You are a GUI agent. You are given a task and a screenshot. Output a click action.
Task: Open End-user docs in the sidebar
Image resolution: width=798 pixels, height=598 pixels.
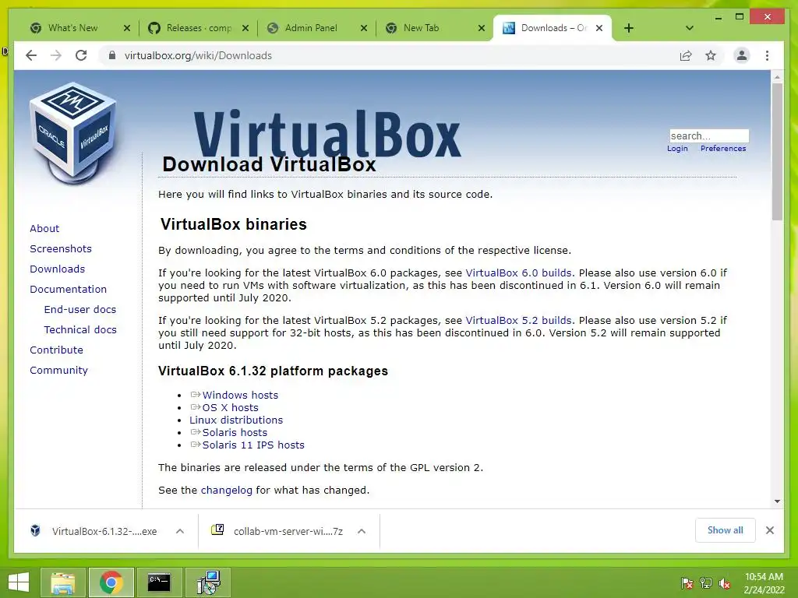[80, 309]
